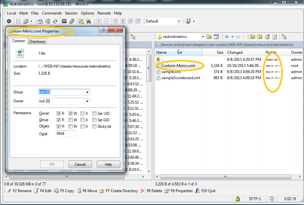Uncheck Others read (R) permission

[x=59, y=126]
